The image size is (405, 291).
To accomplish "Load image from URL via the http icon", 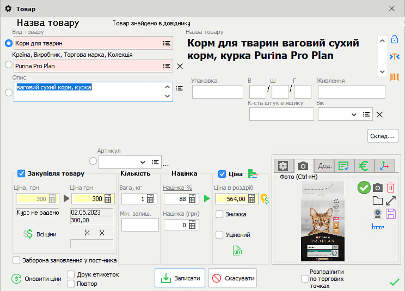I will click(x=378, y=227).
